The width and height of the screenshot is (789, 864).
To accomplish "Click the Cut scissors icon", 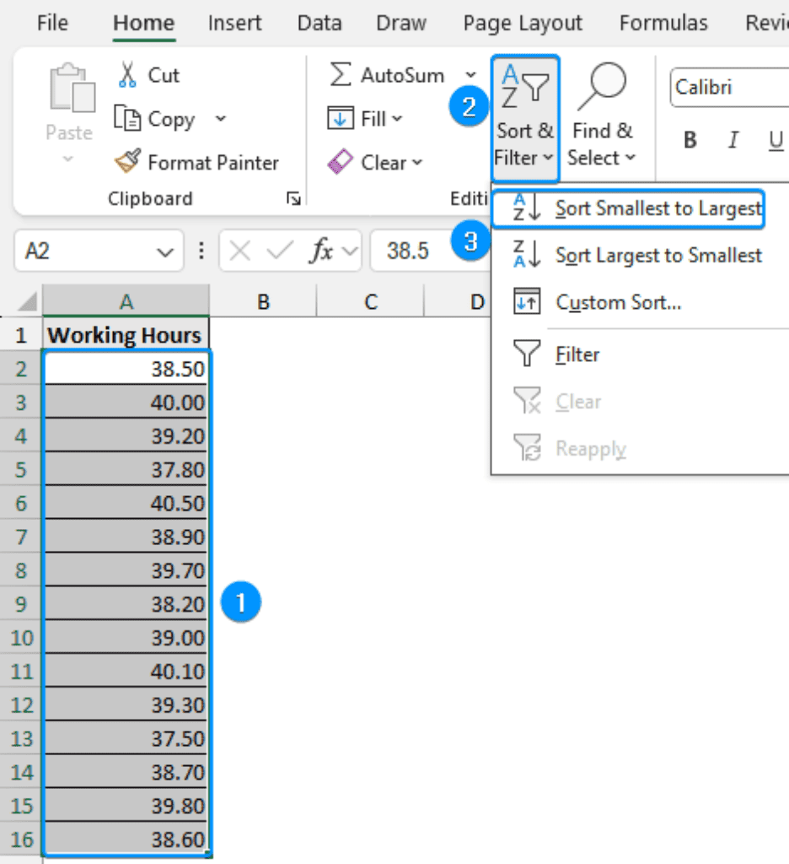I will [x=128, y=75].
